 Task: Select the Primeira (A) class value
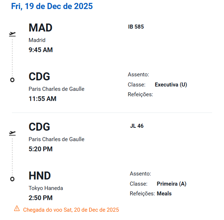[x=171, y=184]
